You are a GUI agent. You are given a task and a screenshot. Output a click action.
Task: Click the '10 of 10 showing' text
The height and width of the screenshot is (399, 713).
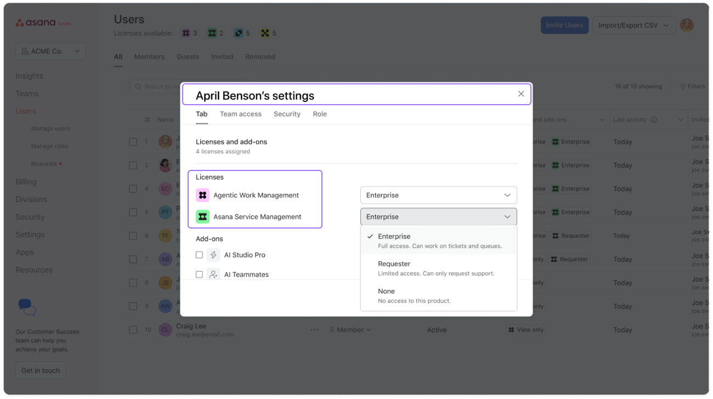click(x=638, y=87)
